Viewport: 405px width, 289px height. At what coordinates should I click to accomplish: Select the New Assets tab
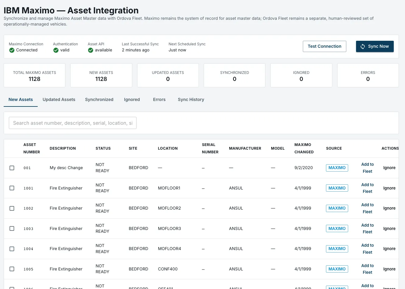(x=21, y=99)
